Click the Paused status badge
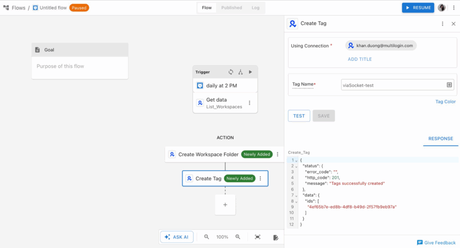 pyautogui.click(x=79, y=8)
